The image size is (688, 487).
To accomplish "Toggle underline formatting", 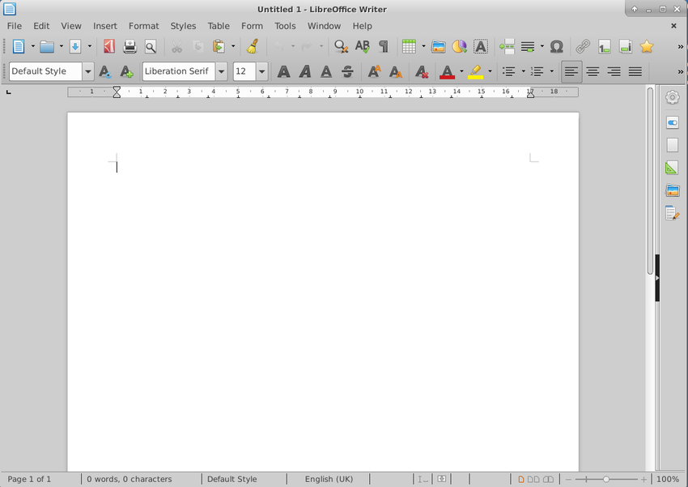I will click(x=326, y=71).
